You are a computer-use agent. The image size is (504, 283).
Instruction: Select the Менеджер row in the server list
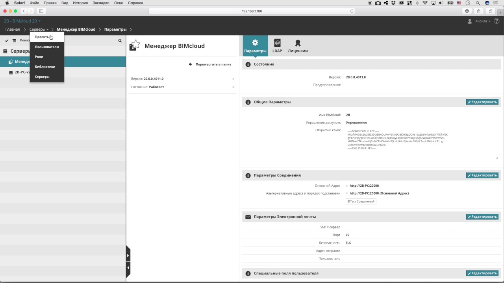tap(63, 62)
